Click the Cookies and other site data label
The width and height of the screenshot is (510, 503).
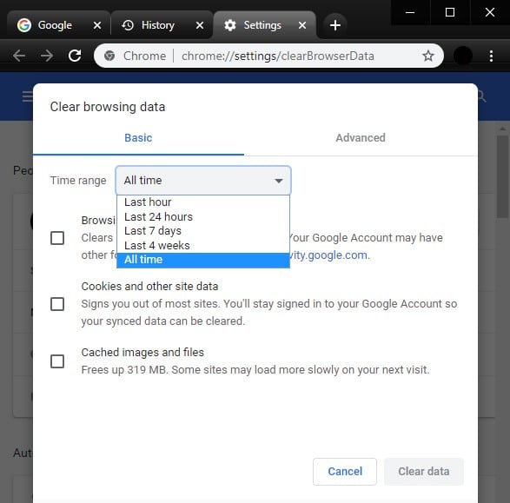pos(149,287)
